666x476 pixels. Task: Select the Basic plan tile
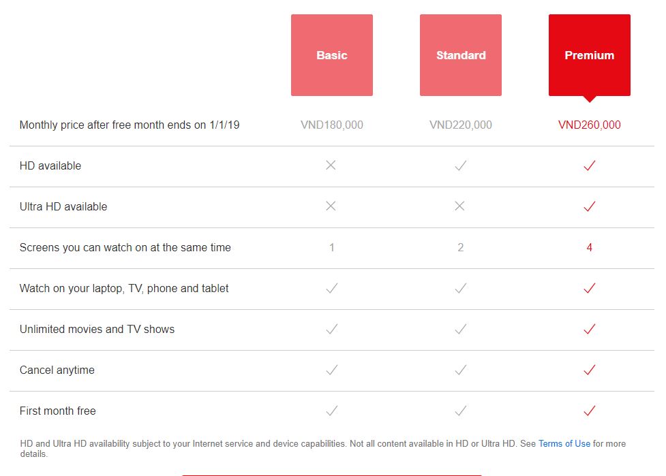[332, 55]
